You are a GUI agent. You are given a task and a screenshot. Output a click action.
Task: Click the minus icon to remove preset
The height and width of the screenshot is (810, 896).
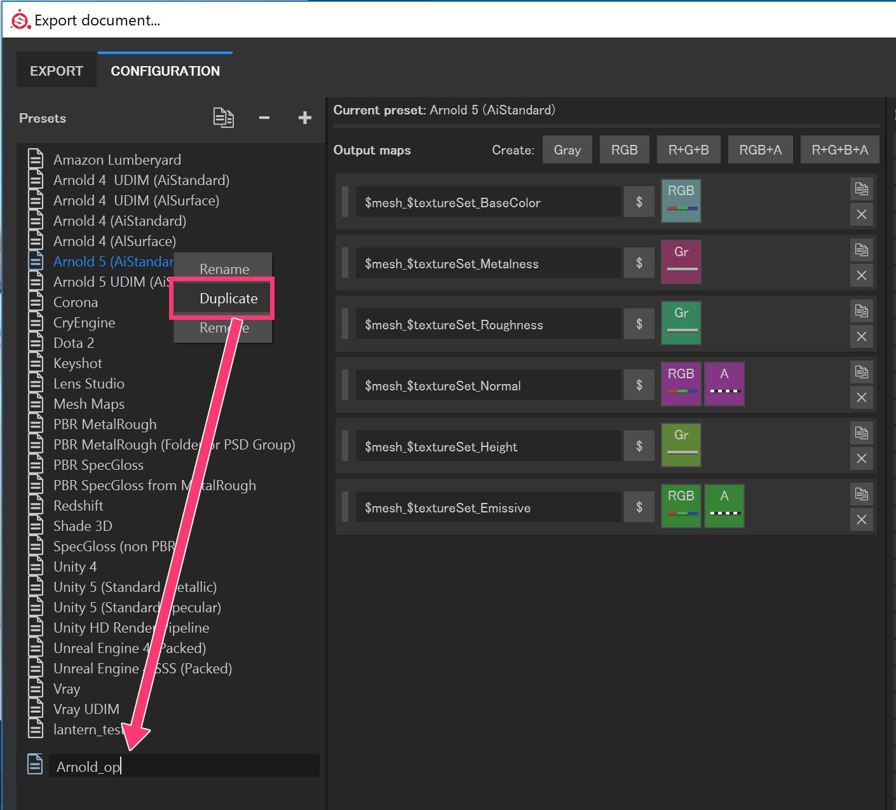tap(264, 118)
